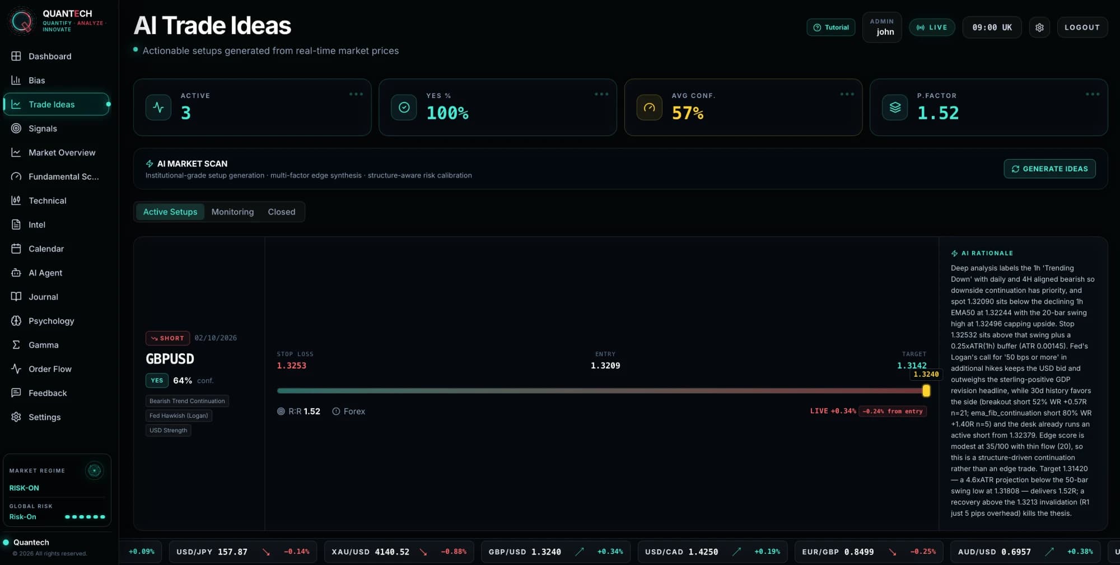The image size is (1120, 565).
Task: Open the Order Flow page
Action: (x=56, y=369)
